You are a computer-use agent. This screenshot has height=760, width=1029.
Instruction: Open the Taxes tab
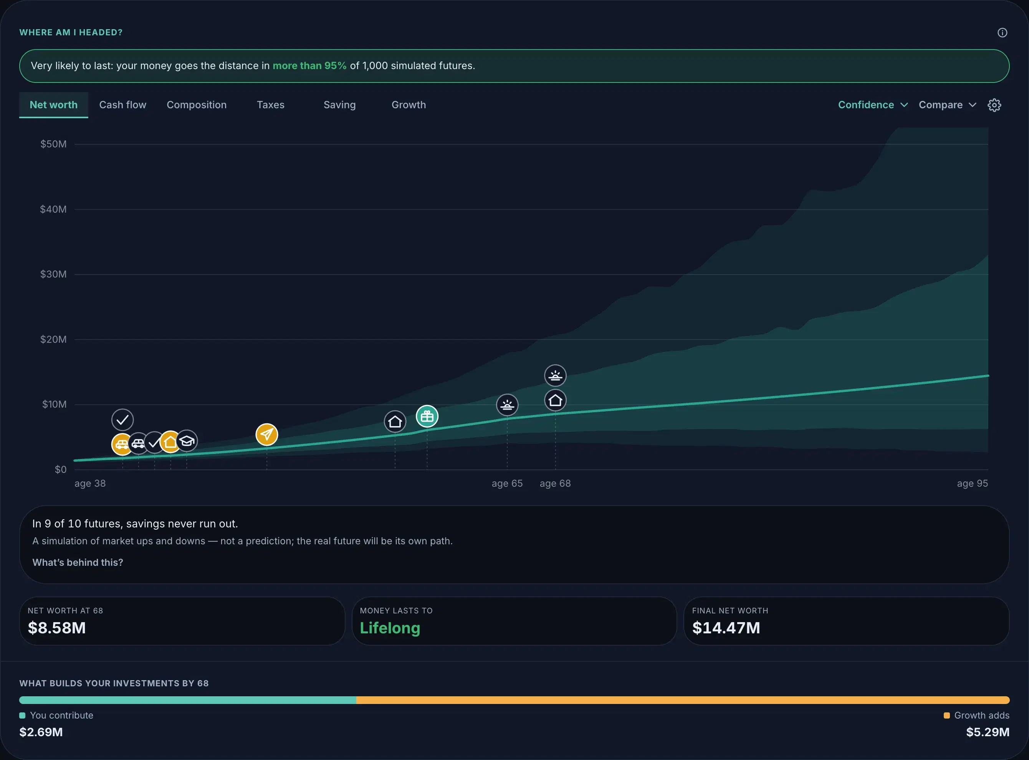coord(271,105)
